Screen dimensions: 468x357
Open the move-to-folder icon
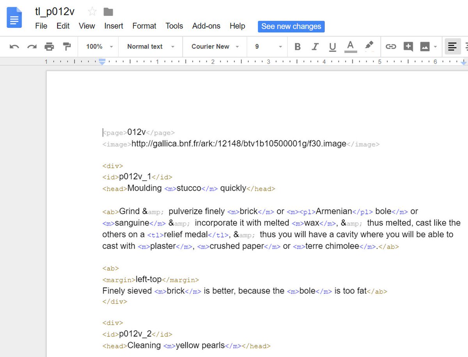108,12
